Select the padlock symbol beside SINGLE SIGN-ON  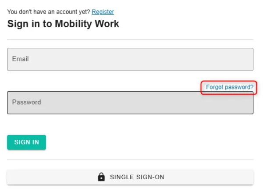click(x=101, y=177)
